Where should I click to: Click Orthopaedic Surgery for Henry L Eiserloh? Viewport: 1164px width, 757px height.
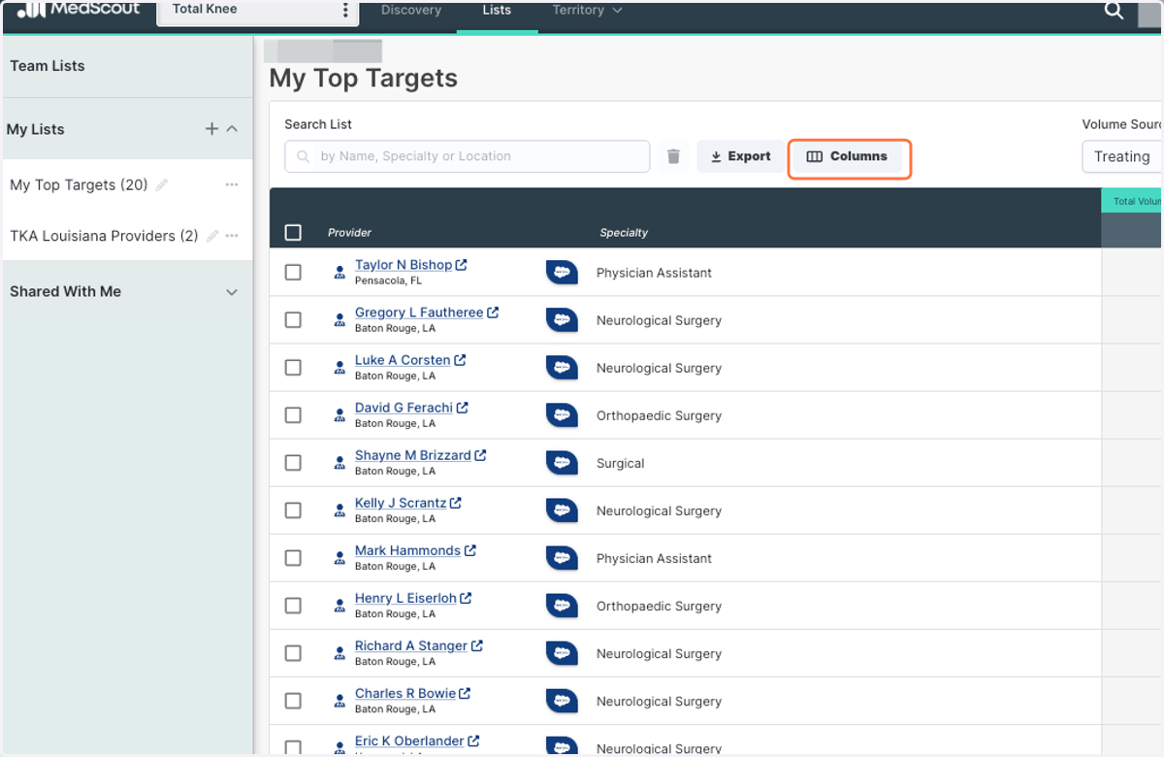pos(659,607)
